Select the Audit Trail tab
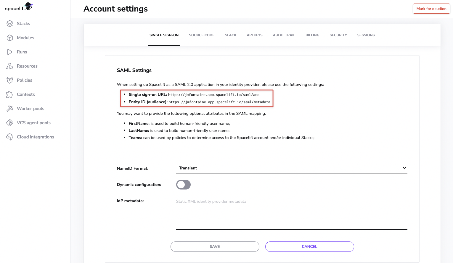 pyautogui.click(x=284, y=35)
